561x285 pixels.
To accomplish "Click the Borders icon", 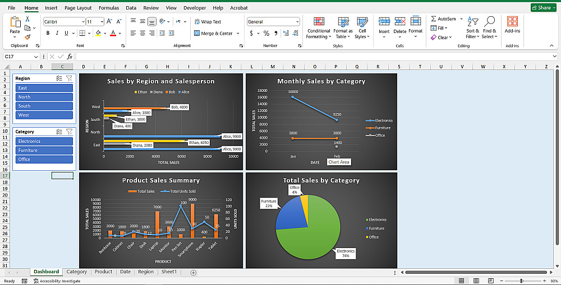I will click(82, 33).
